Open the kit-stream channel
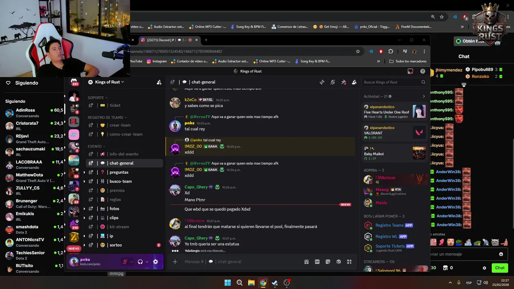Image resolution: width=514 pixels, height=289 pixels. click(124, 227)
